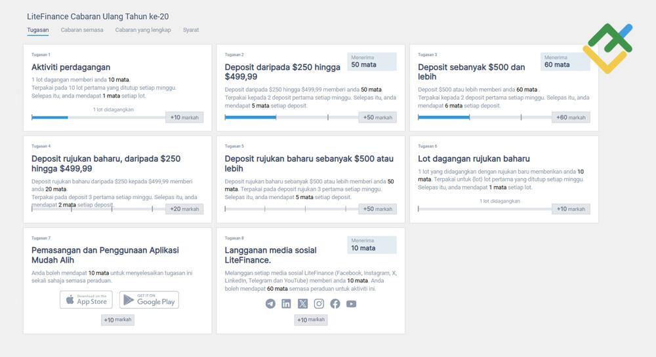Click the Tugasan 5 referral deposit progress bar
Image resolution: width=656 pixels, height=357 pixels.
click(x=292, y=209)
